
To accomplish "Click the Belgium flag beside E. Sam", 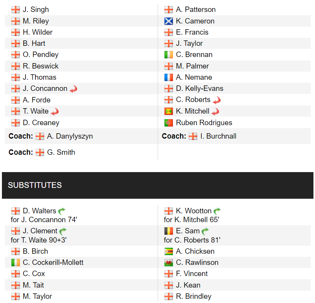I will [x=168, y=231].
